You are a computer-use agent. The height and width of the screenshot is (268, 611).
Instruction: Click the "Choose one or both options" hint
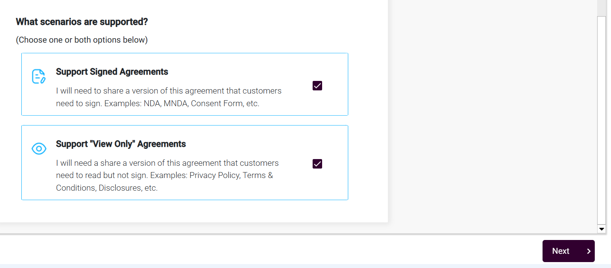click(82, 40)
